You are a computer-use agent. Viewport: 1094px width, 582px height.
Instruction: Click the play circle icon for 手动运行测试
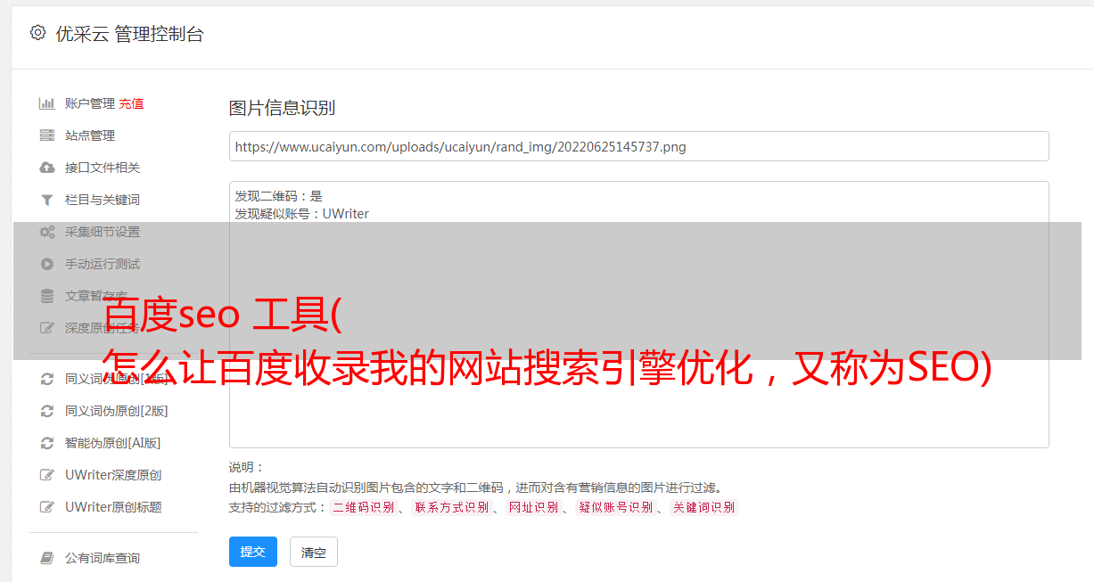click(x=47, y=264)
